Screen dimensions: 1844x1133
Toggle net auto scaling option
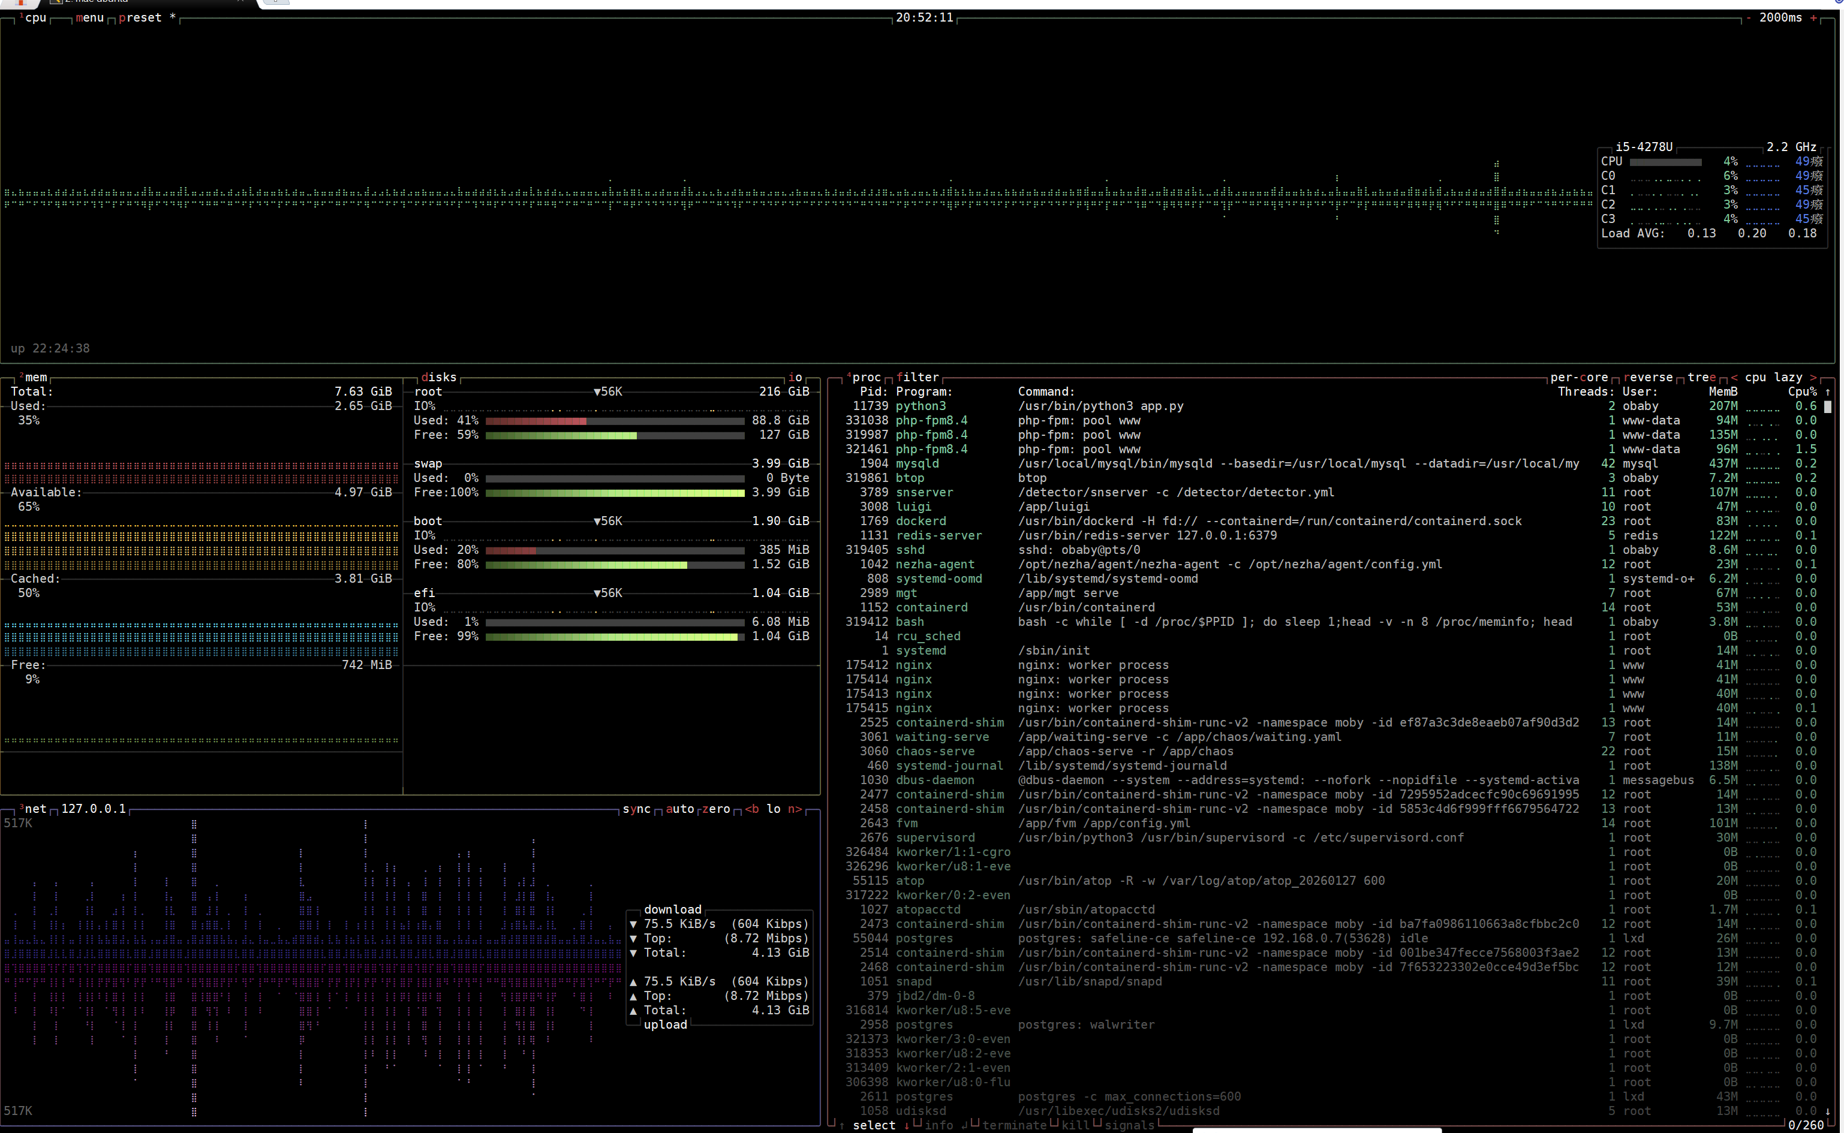click(x=680, y=809)
